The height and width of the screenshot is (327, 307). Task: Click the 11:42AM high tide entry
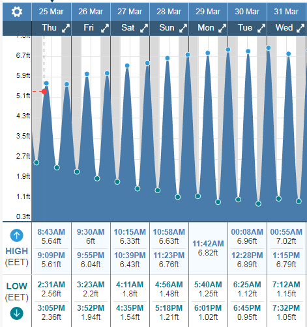[208, 248]
